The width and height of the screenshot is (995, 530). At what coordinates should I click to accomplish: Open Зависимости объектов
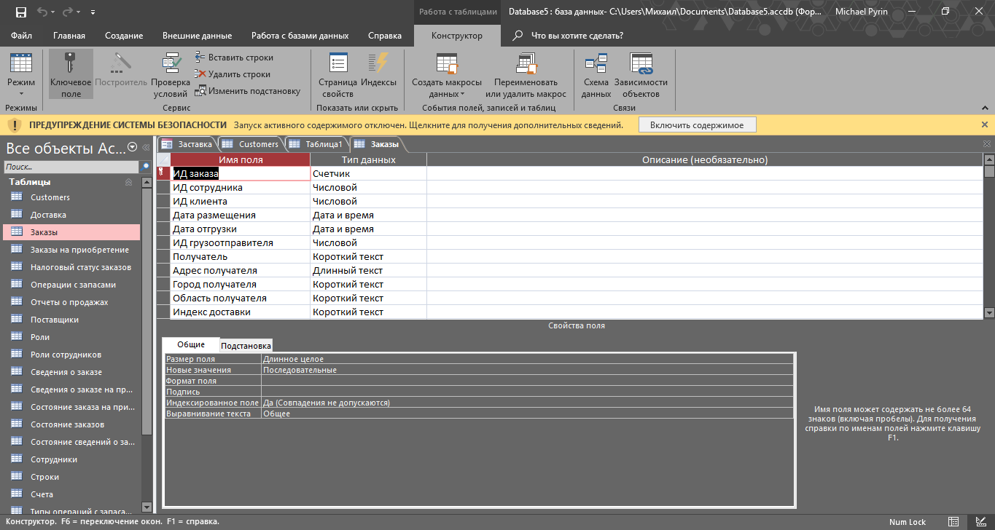click(641, 74)
